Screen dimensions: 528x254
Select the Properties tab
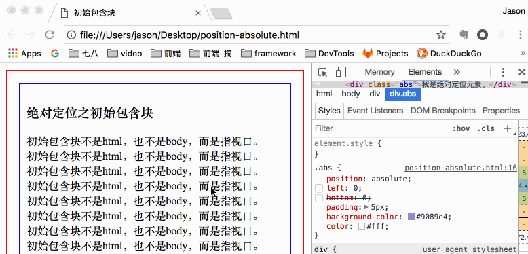[501, 111]
